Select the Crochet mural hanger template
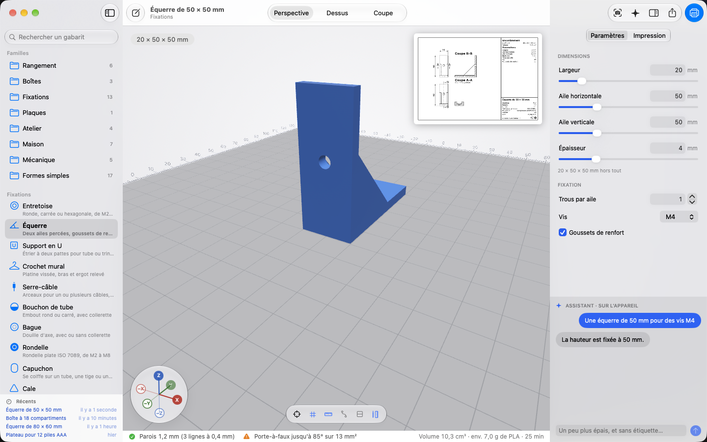Screen dimensions: 707x442 tap(61, 270)
